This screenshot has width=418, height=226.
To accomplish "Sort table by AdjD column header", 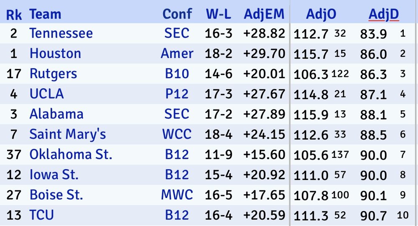I will pyautogui.click(x=383, y=14).
